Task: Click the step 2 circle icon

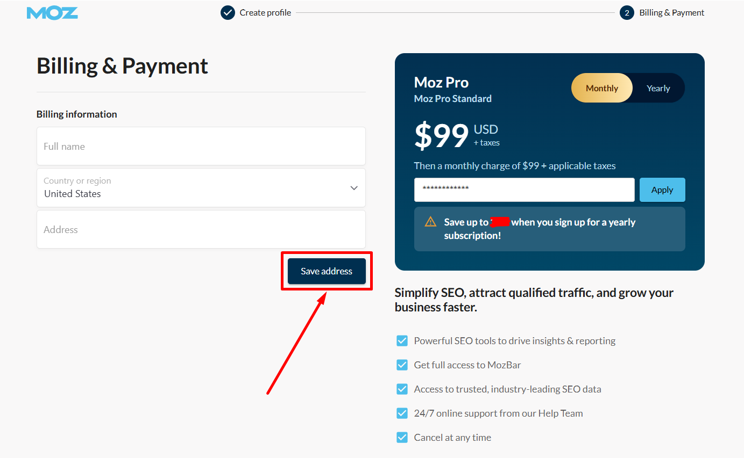Action: [626, 13]
